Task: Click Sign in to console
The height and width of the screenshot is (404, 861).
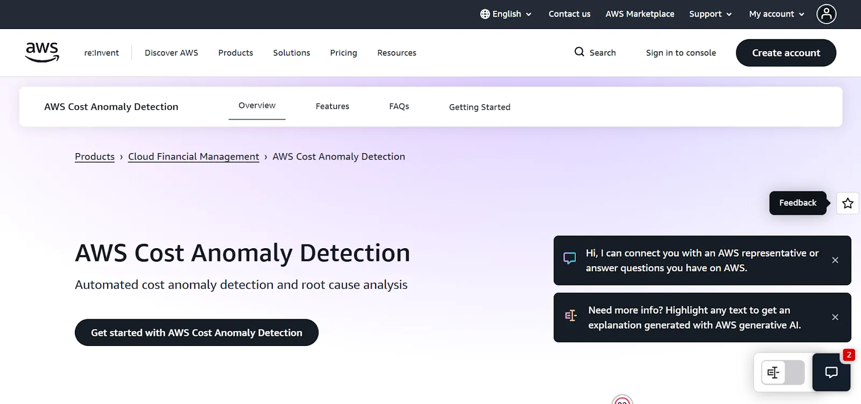Action: (681, 53)
